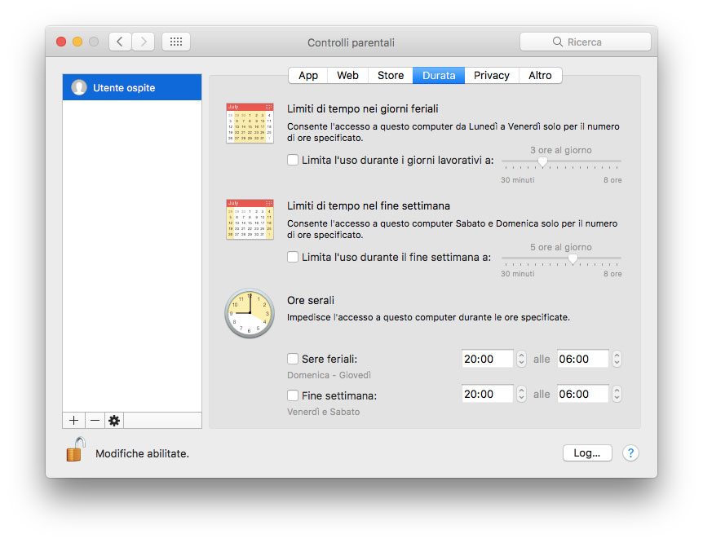
Task: Open the gear actions menu
Action: click(x=114, y=420)
